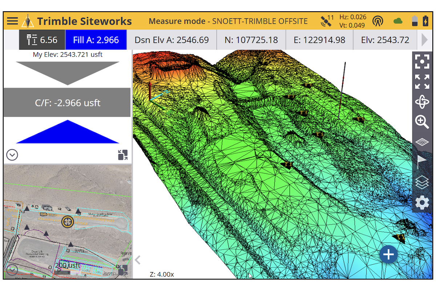Expand info bar with right arrow
The height and width of the screenshot is (290, 436).
click(x=424, y=40)
